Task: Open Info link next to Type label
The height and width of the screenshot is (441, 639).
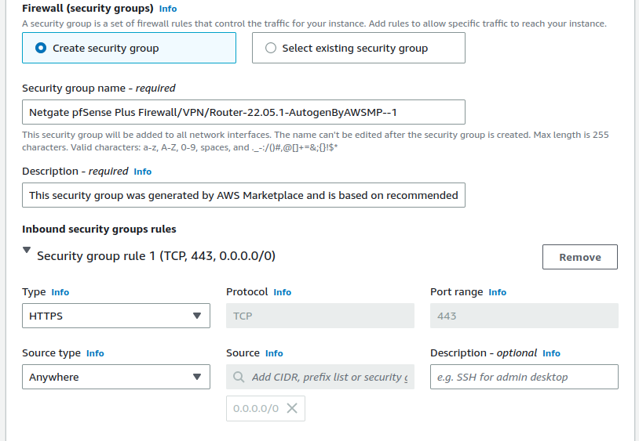Action: [60, 292]
